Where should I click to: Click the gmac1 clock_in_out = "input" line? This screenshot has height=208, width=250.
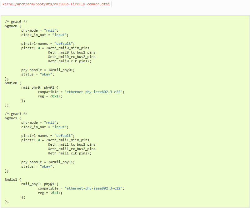pos(45,127)
